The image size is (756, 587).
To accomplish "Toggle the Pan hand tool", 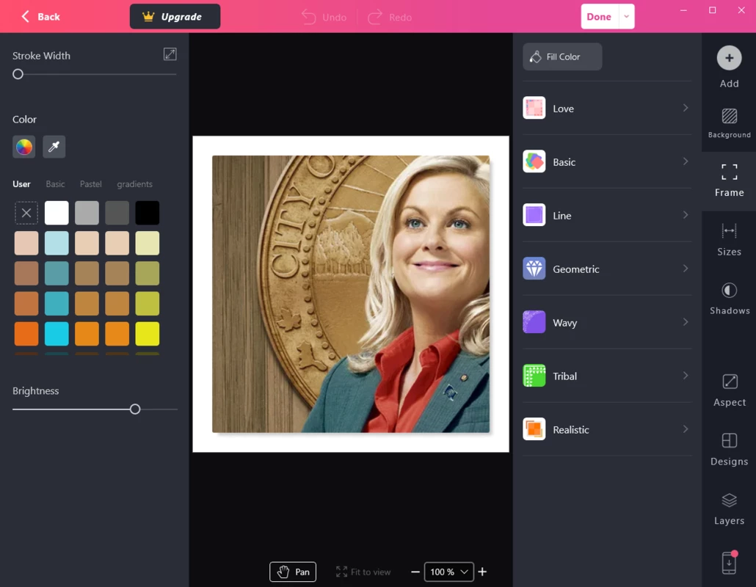I will (x=293, y=572).
